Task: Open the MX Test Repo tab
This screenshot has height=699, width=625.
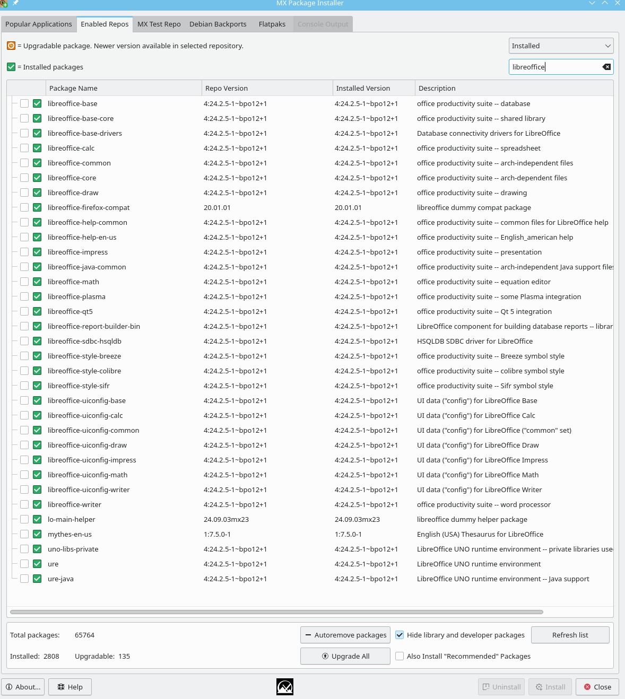Action: coord(159,24)
